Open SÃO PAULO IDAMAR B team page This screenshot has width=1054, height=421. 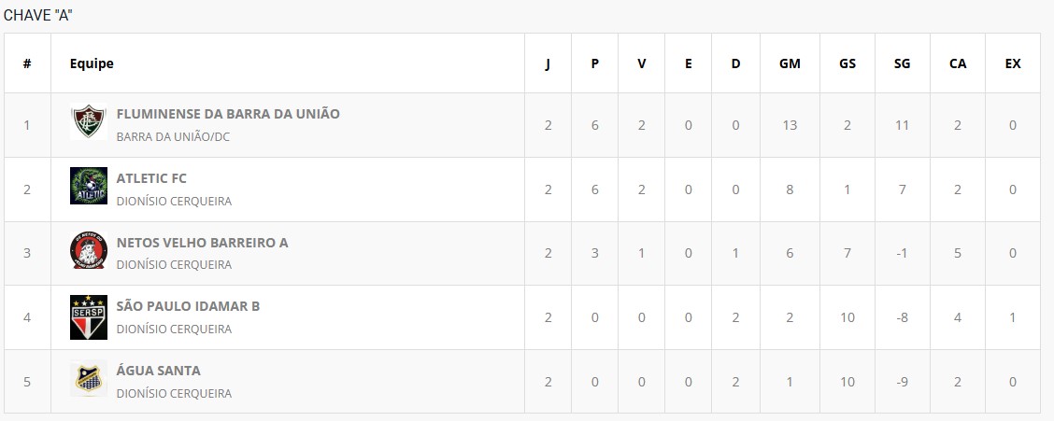coord(188,306)
